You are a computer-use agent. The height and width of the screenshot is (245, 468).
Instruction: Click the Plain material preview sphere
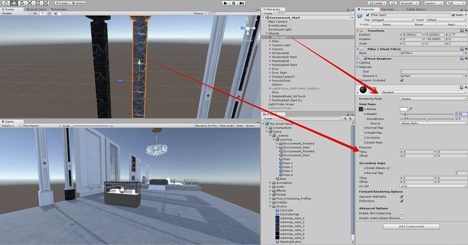363,90
